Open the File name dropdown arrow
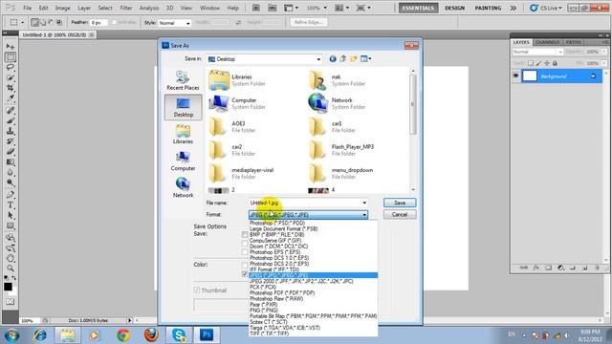The height and width of the screenshot is (344, 612). pos(364,203)
